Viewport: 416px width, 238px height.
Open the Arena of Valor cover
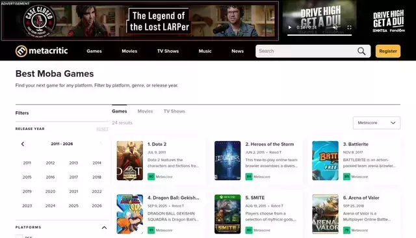(325, 214)
